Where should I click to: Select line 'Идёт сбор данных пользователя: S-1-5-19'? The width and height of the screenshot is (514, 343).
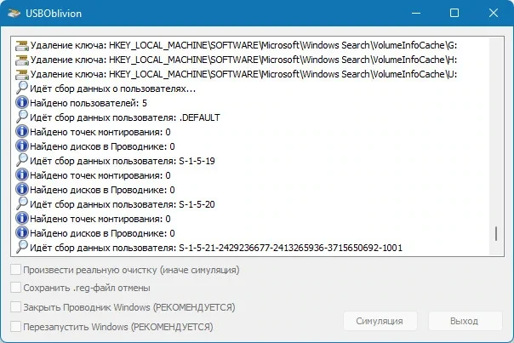coord(123,161)
